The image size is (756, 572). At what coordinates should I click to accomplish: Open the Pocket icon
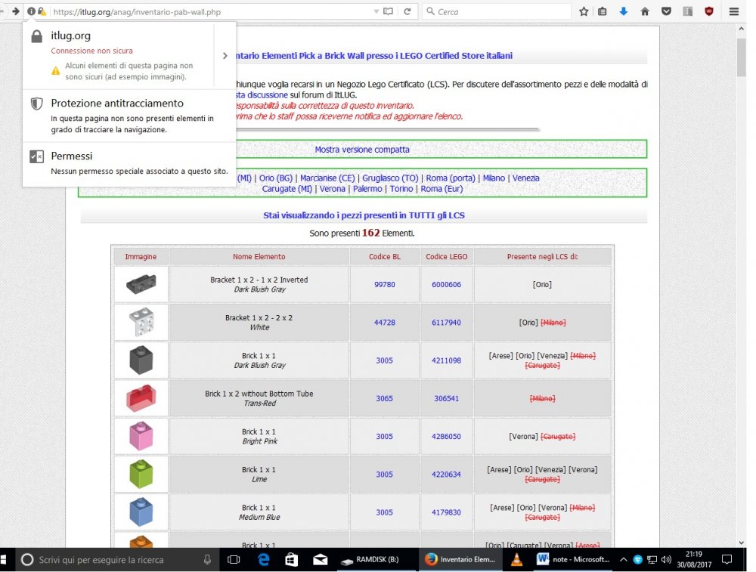(x=666, y=11)
